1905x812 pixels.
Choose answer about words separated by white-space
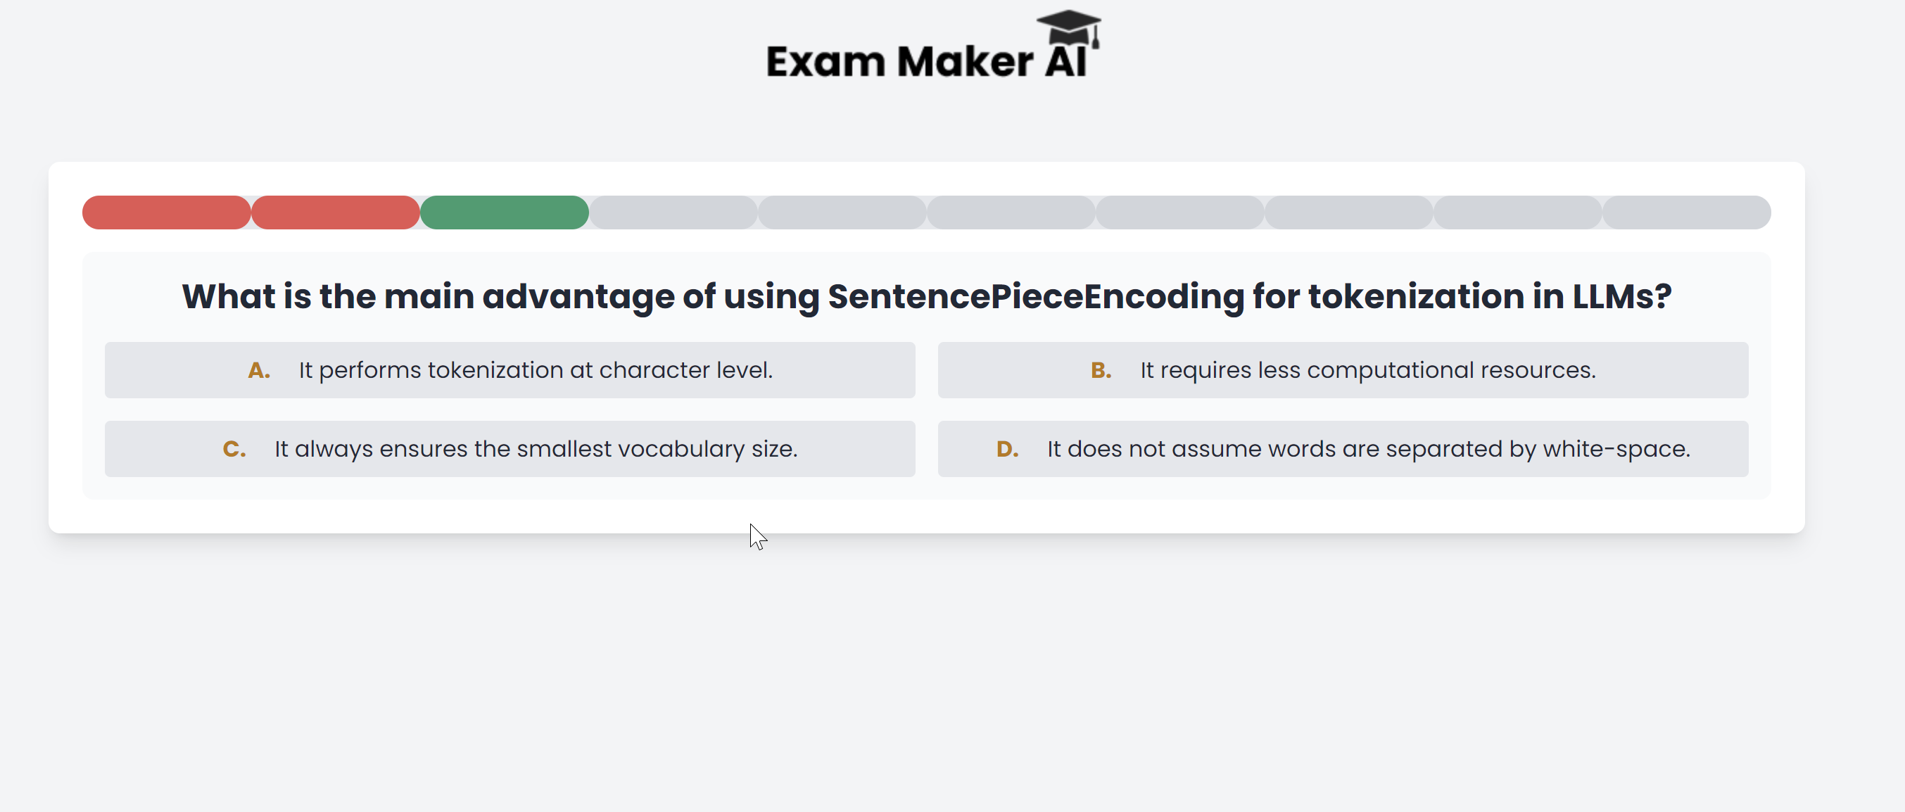pos(1342,449)
